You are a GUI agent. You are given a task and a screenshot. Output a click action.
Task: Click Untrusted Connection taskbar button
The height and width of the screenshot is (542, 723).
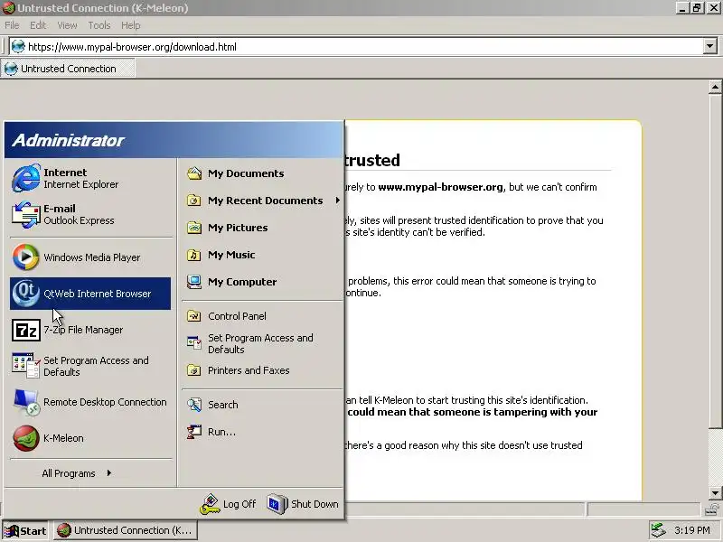click(126, 530)
